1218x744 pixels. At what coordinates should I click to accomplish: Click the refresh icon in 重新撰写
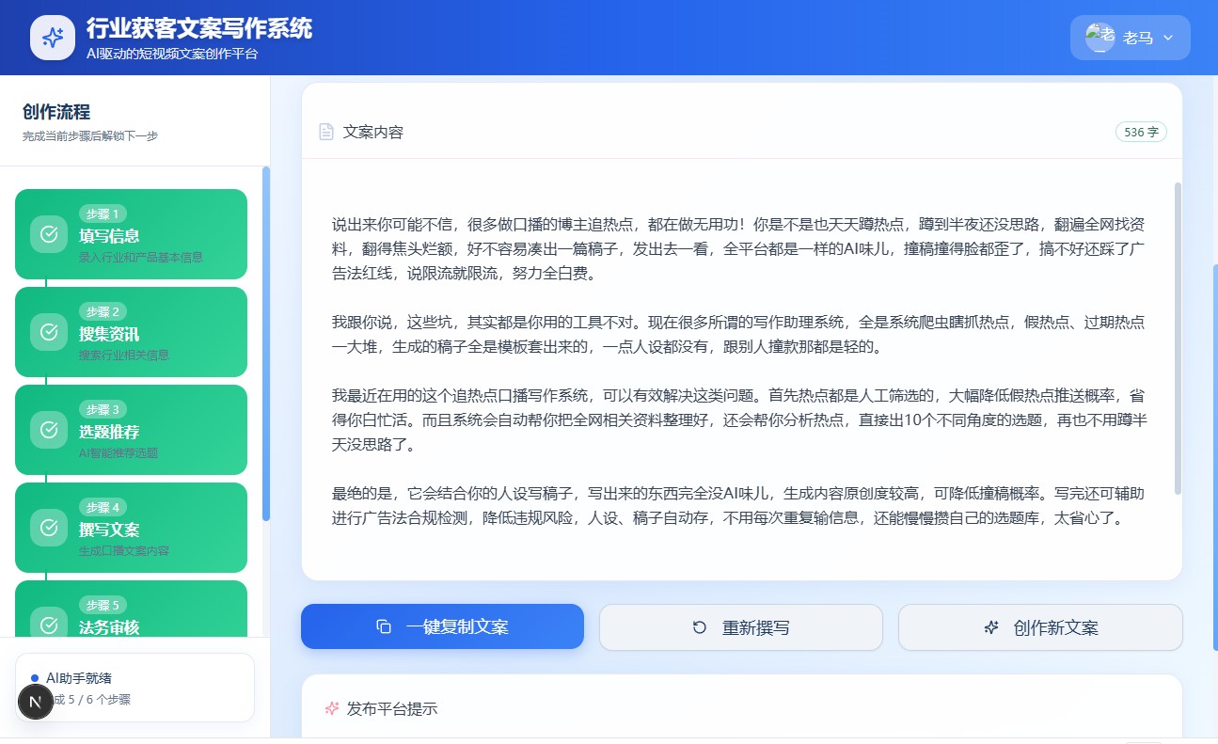coord(699,627)
